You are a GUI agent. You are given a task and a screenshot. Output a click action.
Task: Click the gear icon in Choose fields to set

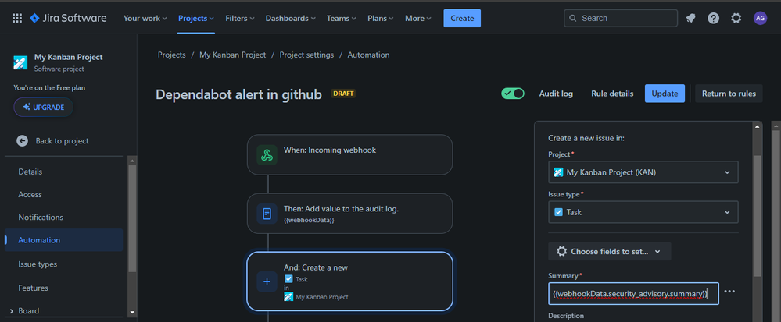(561, 251)
